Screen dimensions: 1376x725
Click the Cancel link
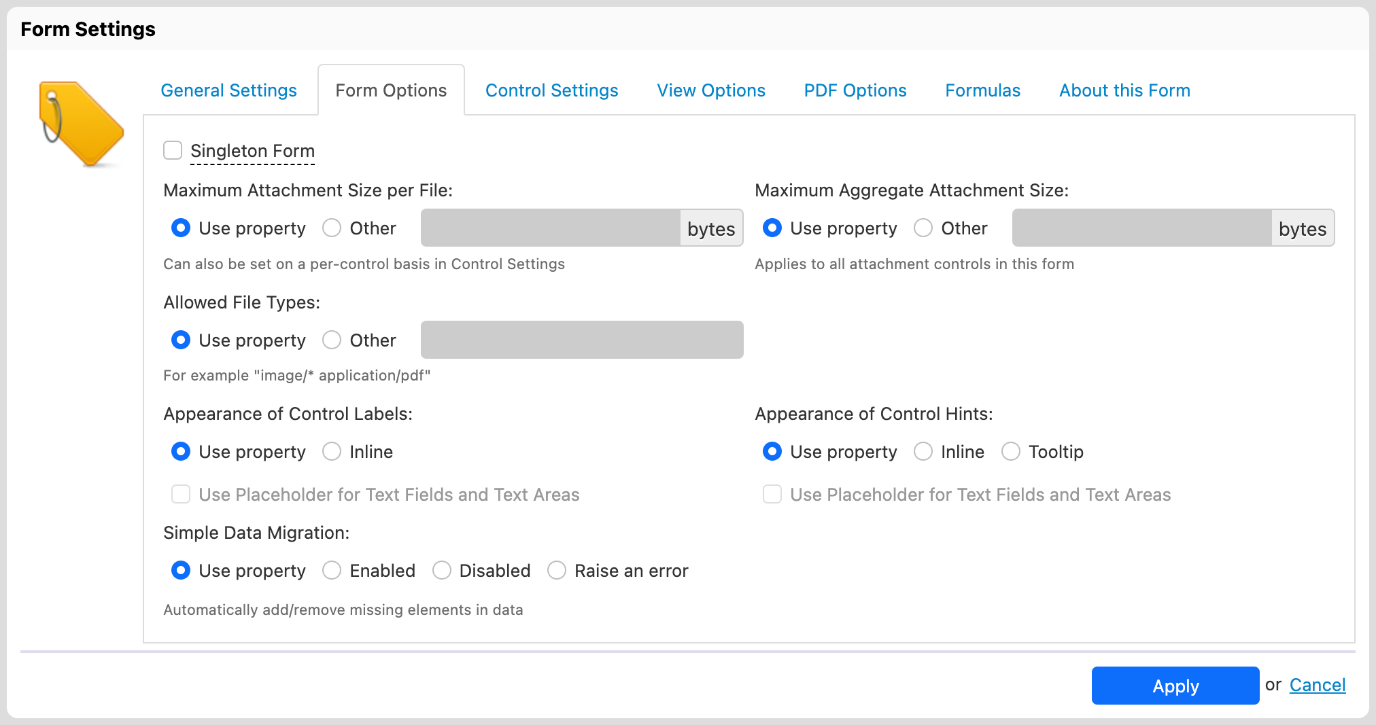(x=1317, y=685)
